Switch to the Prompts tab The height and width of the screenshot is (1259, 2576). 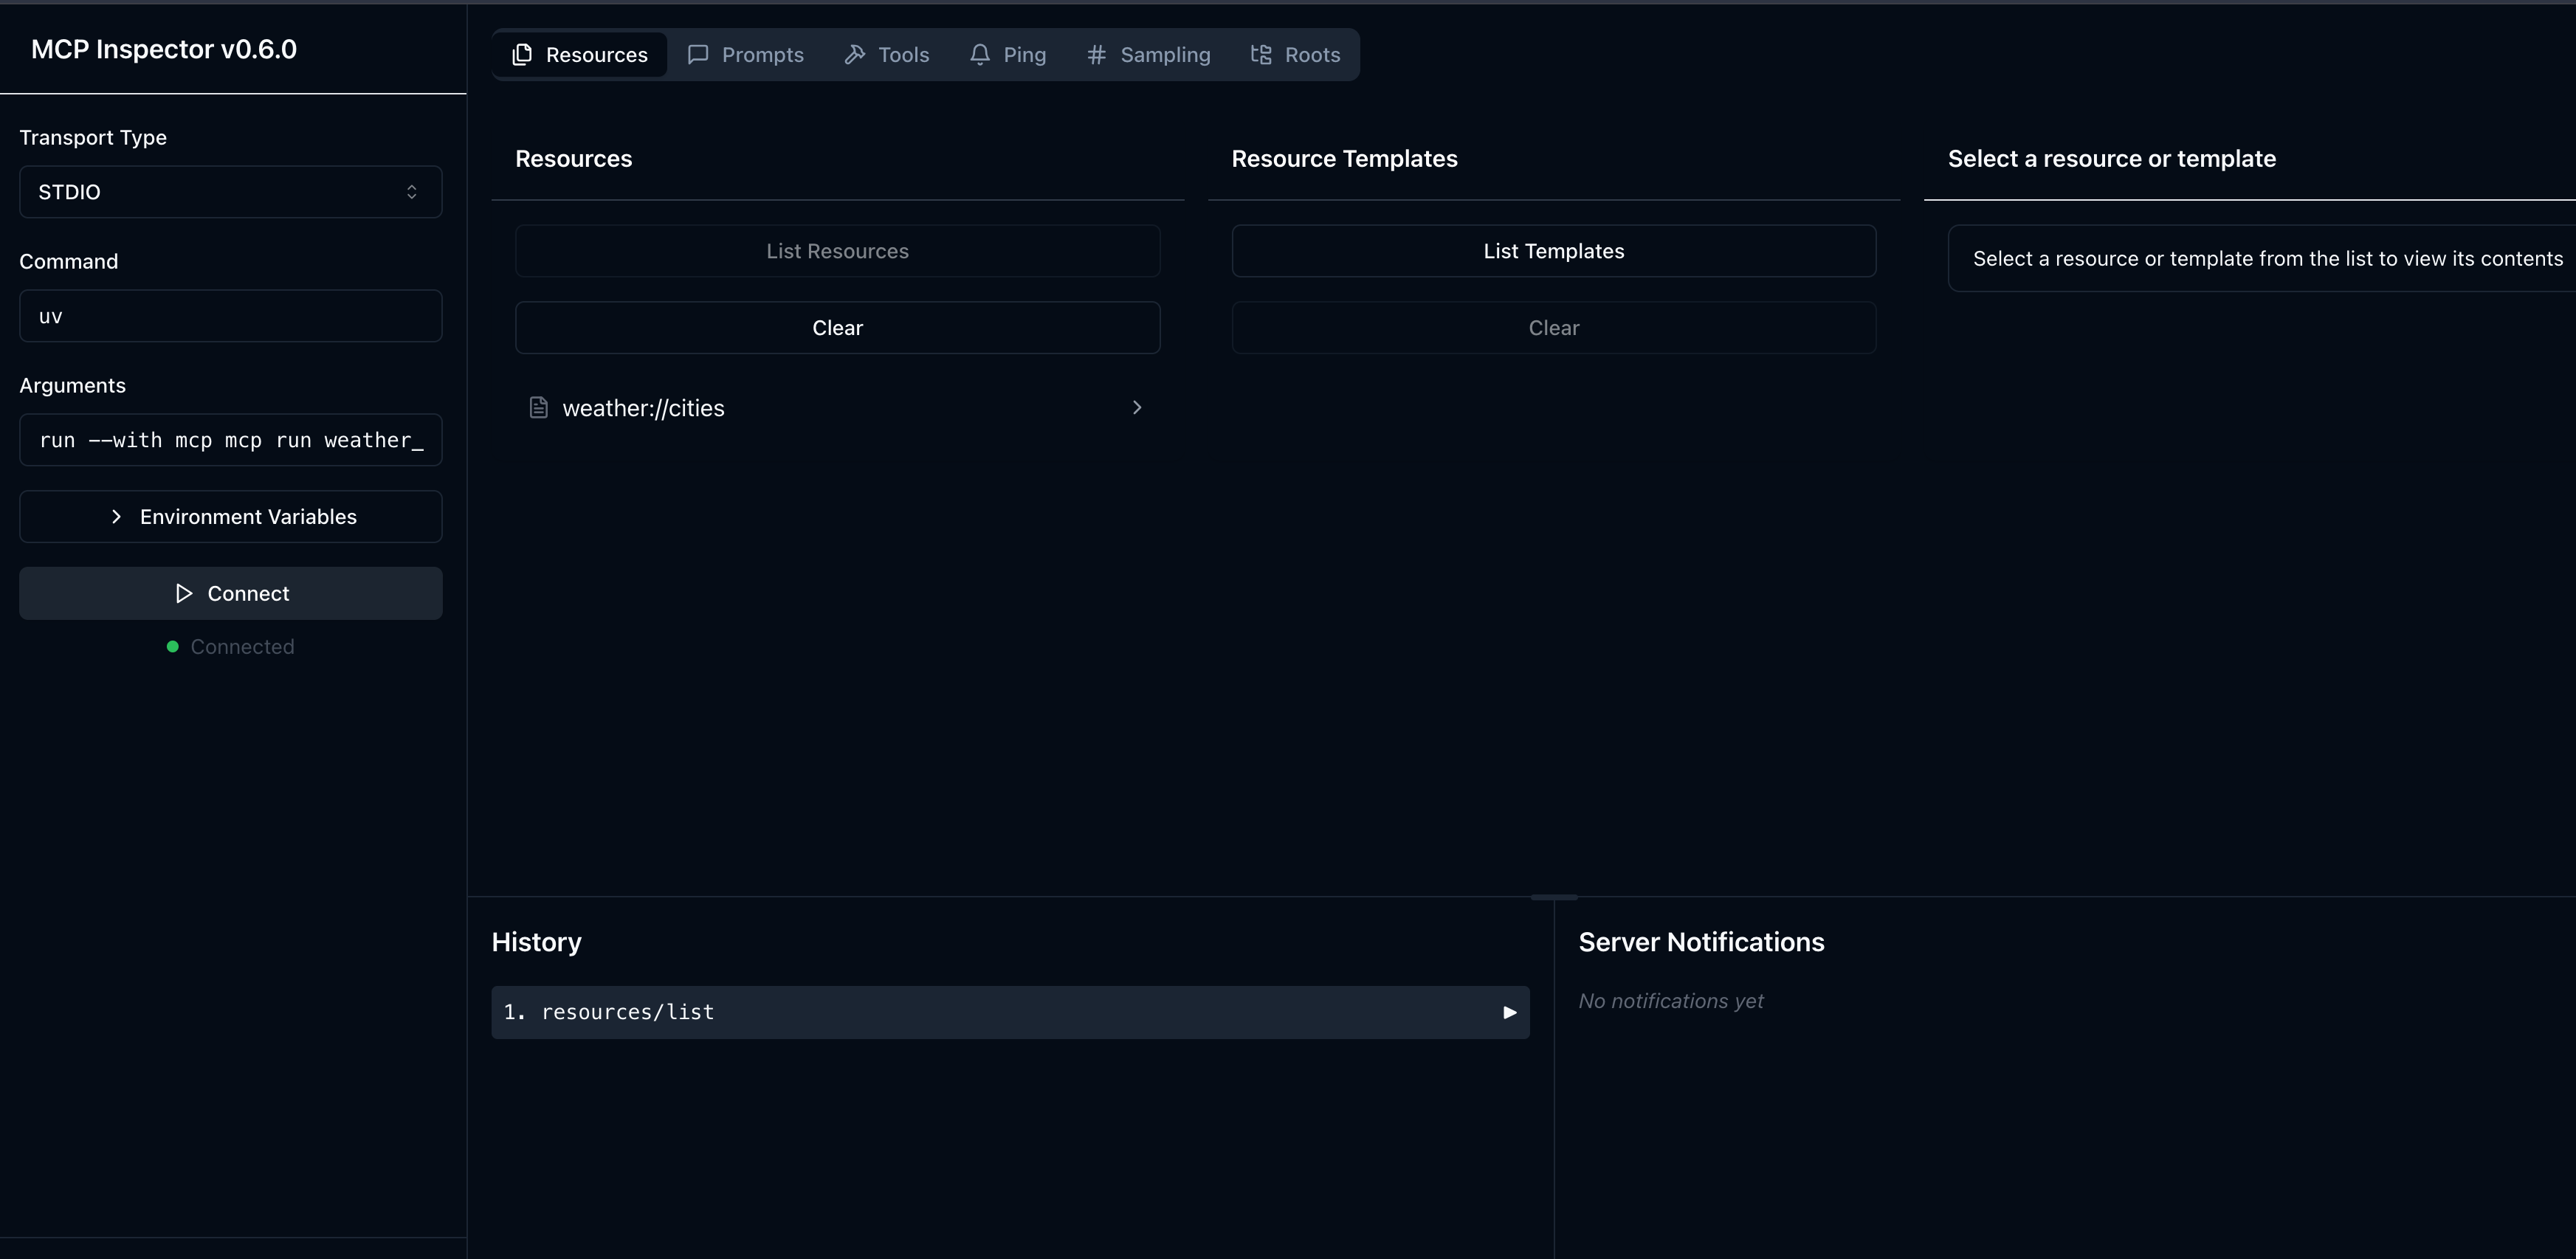point(746,55)
